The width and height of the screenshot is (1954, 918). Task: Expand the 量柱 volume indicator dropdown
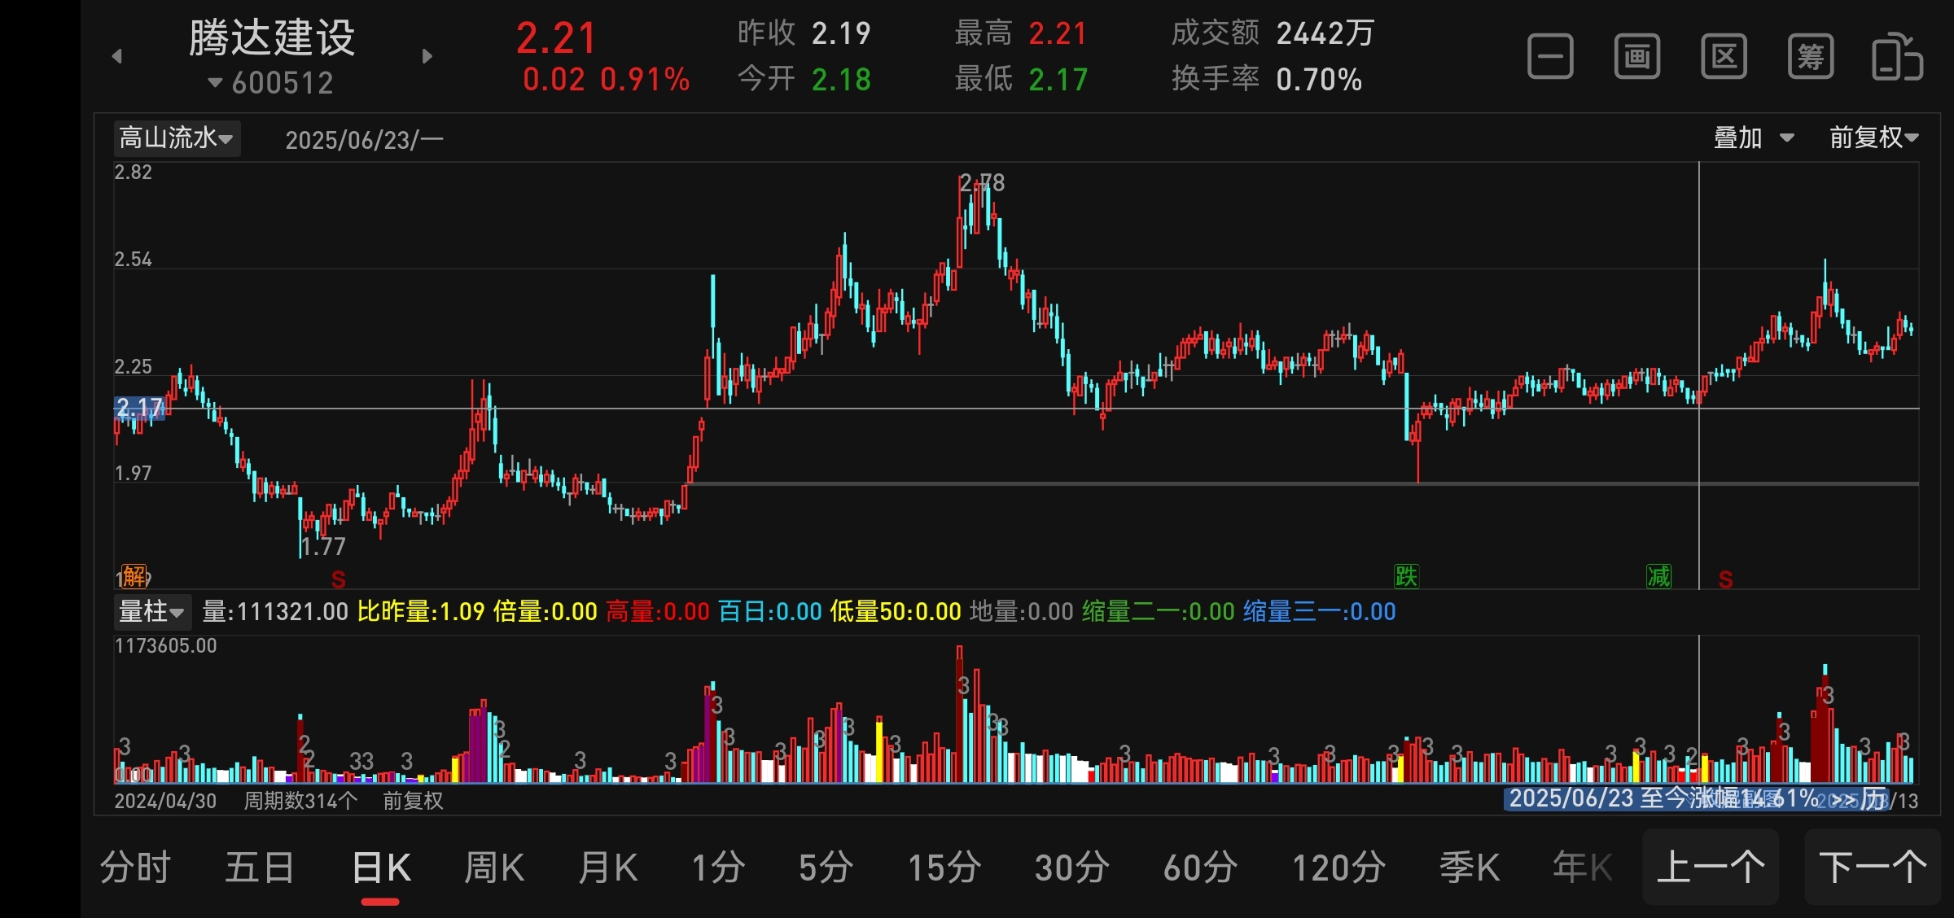[x=152, y=611]
